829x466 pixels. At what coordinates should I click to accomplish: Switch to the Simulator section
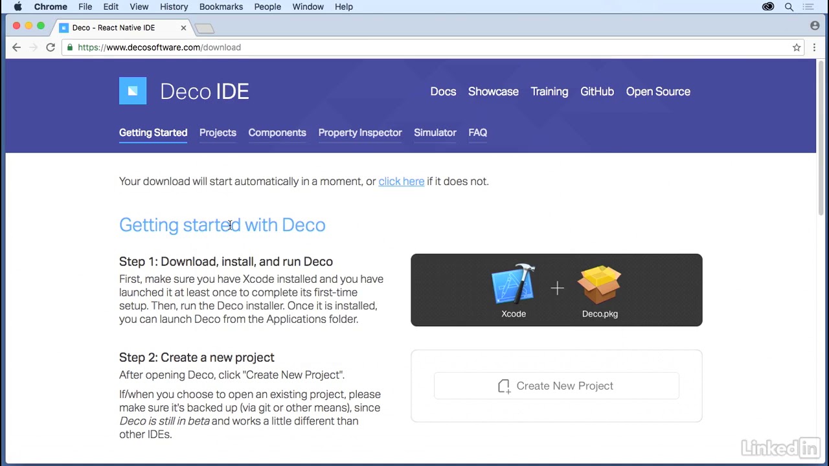(x=435, y=133)
